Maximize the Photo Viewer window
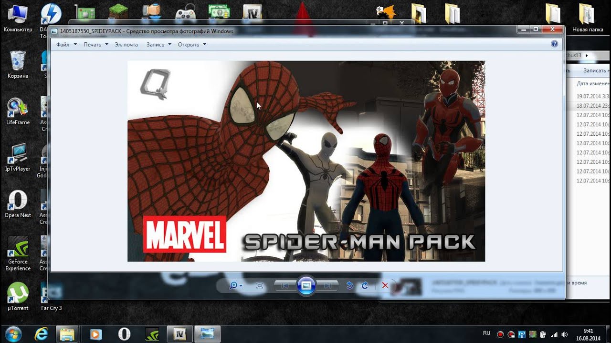The height and width of the screenshot is (343, 611). click(536, 30)
